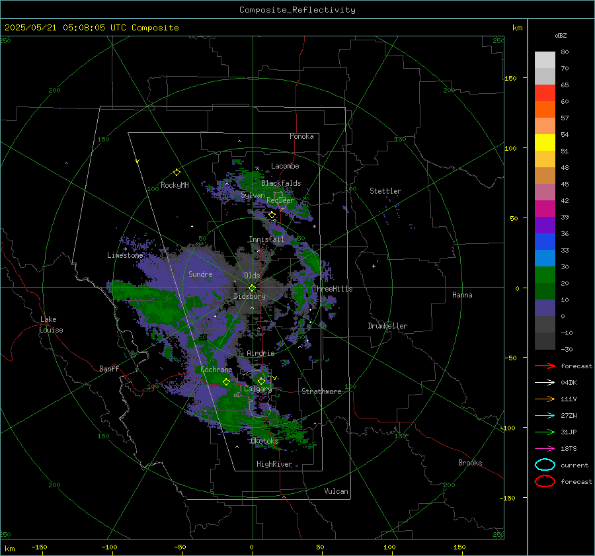This screenshot has width=595, height=556.
Task: Click the Limestone label
Action: (x=125, y=255)
